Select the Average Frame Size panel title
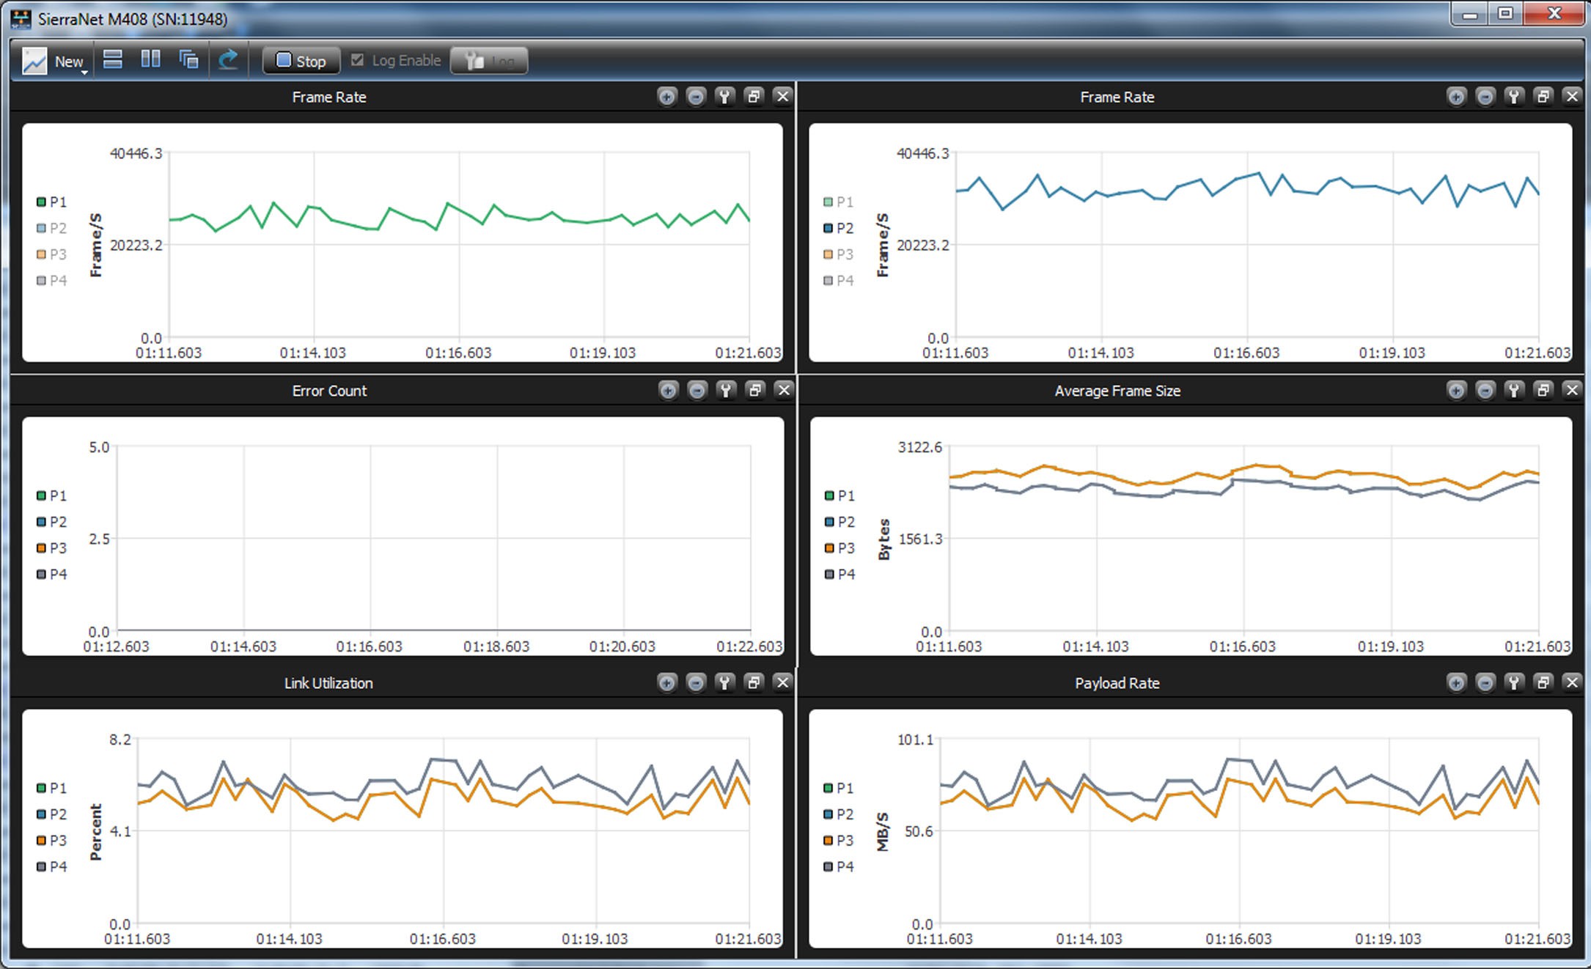 (1117, 391)
